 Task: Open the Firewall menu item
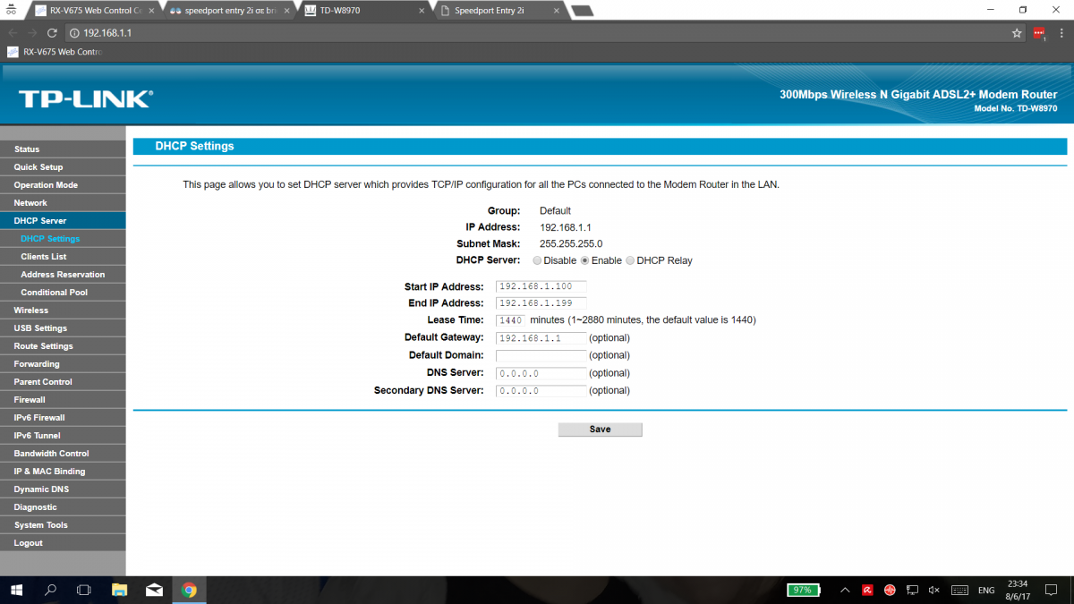point(63,400)
